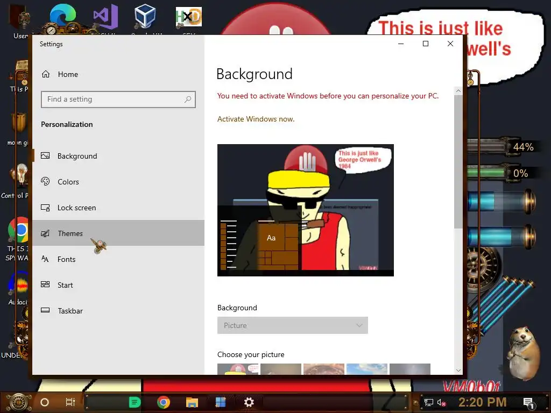Minimize the Settings window
551x413 pixels.
click(401, 44)
